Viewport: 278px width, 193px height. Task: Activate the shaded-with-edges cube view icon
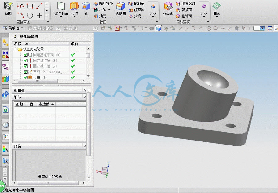[x=158, y=28]
